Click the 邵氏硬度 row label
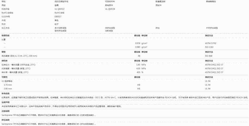Screen dimensions: 249x126 click(x=19, y=56)
